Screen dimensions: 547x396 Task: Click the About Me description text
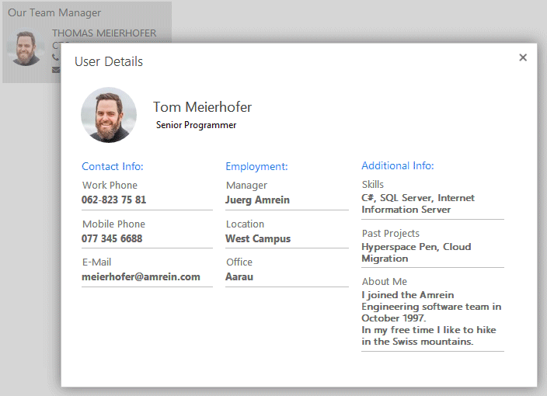(x=430, y=318)
